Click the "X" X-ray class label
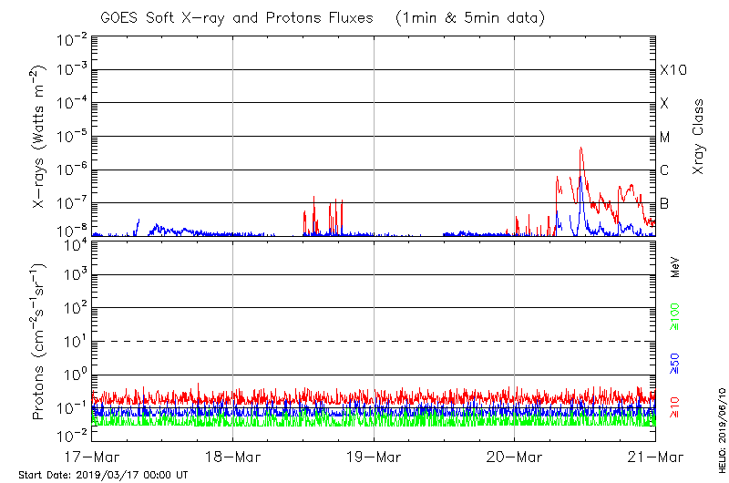Image resolution: width=729 pixels, height=483 pixels. 664,103
